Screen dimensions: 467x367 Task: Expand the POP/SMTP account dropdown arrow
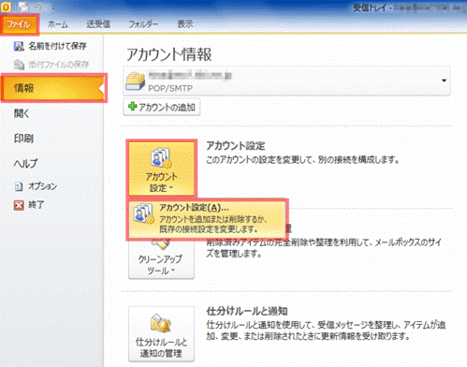[x=444, y=81]
